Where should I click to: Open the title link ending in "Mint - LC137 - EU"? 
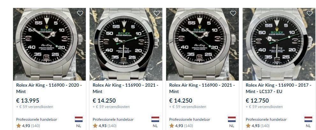click(x=277, y=88)
